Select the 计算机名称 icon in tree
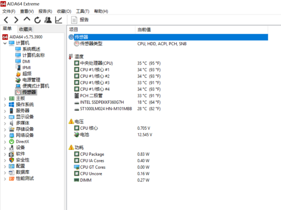The height and width of the screenshot is (210, 281). (18, 55)
